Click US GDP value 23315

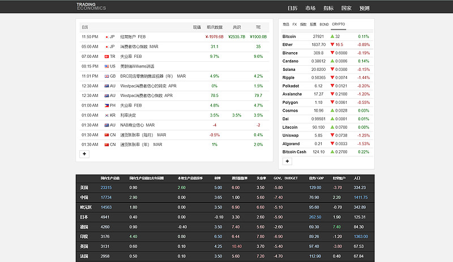coord(106,188)
